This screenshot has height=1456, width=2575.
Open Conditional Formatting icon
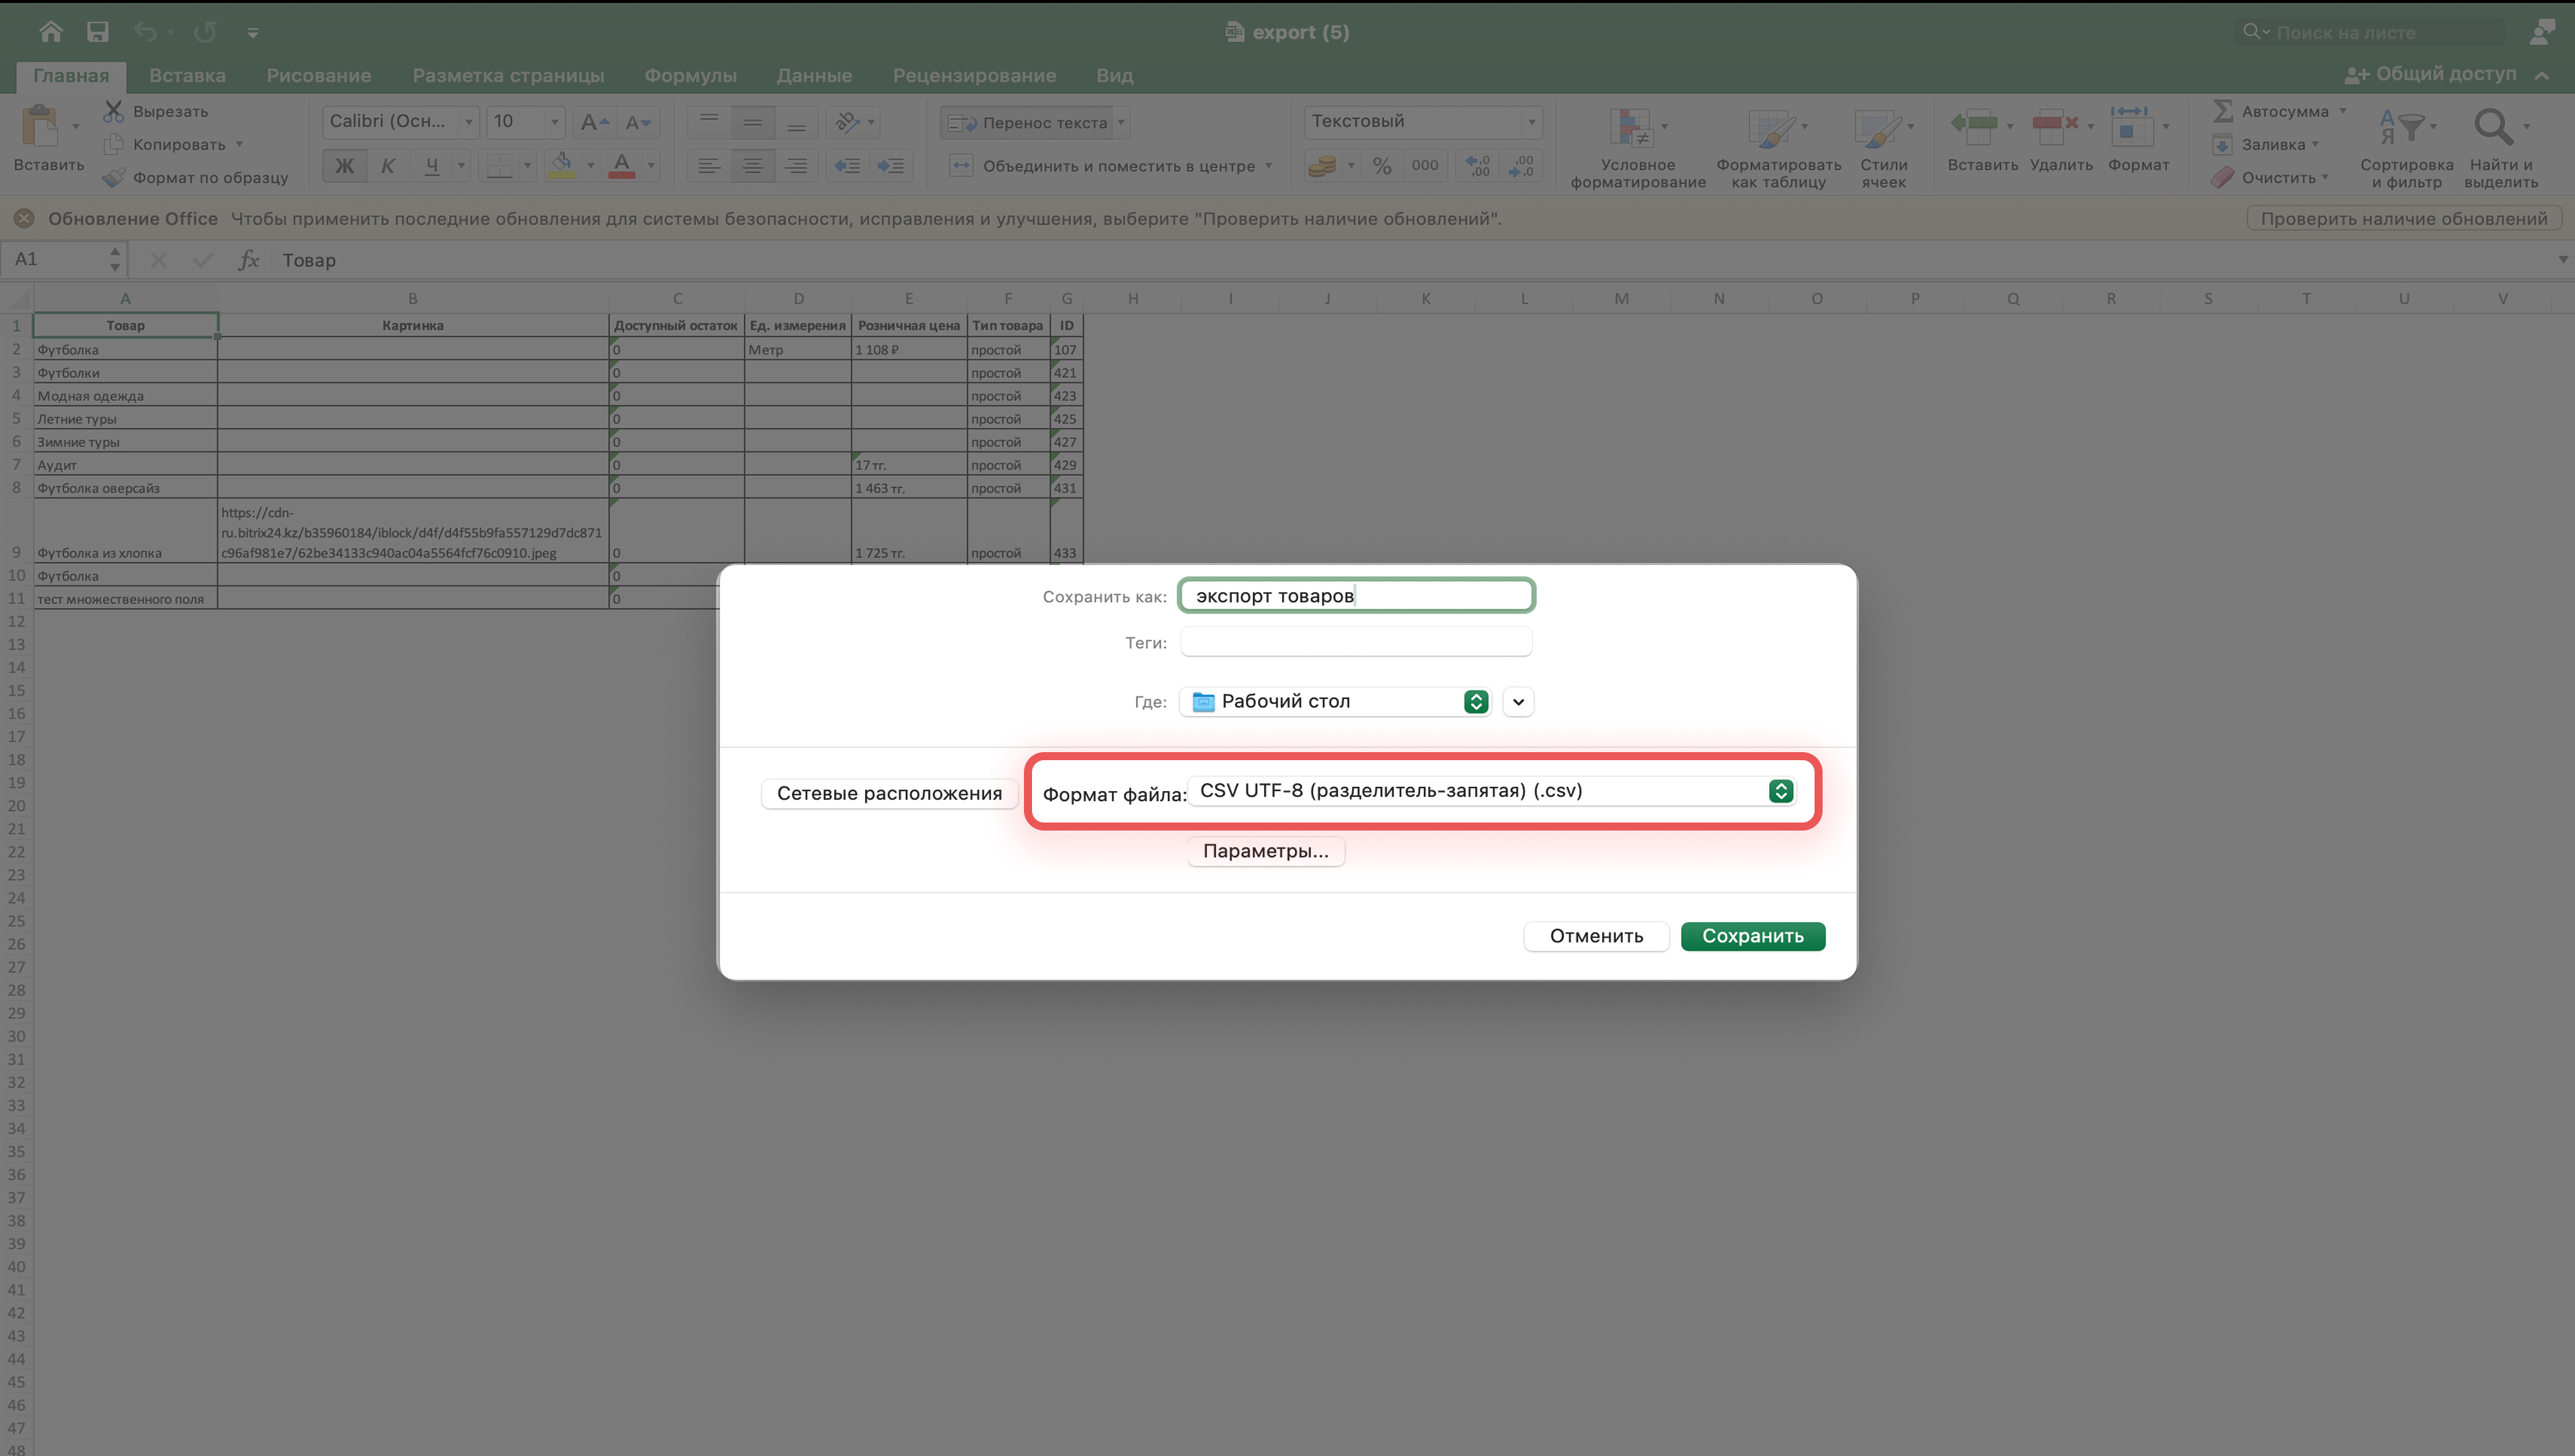(x=1630, y=128)
